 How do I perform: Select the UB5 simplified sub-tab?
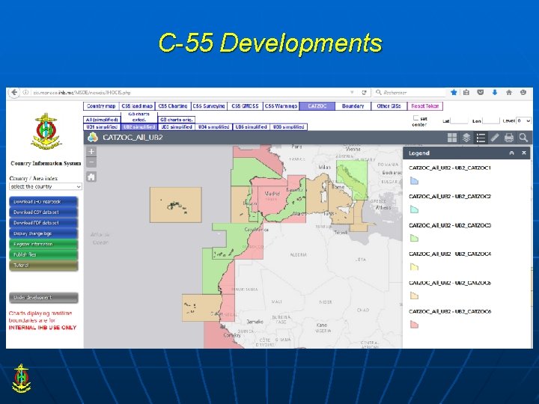(251, 127)
